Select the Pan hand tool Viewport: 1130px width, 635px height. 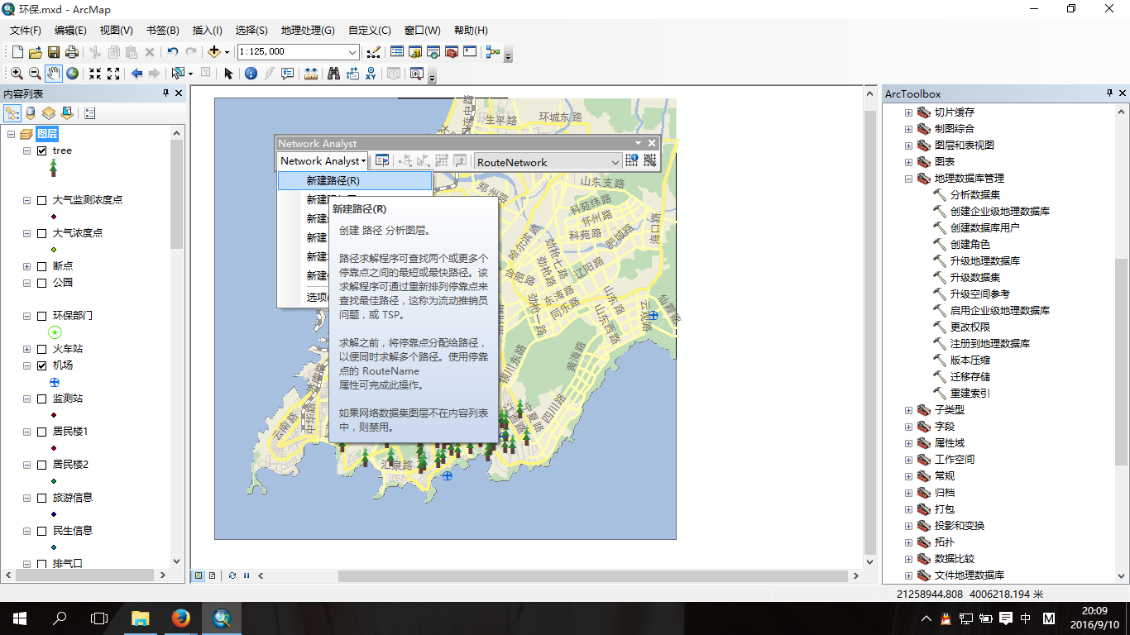point(54,74)
